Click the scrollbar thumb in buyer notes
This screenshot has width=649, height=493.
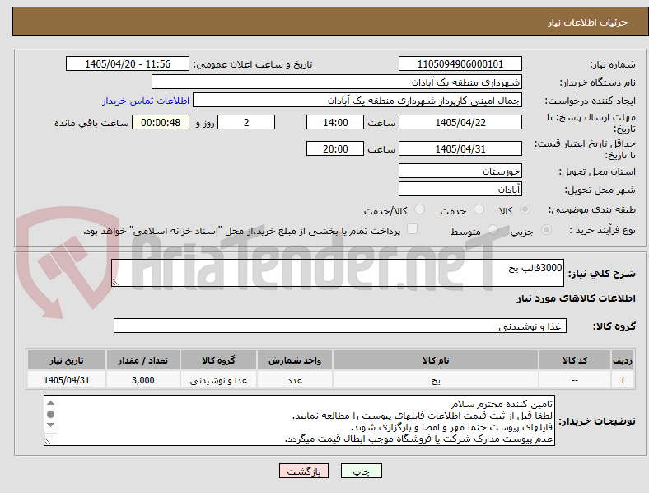click(50, 414)
